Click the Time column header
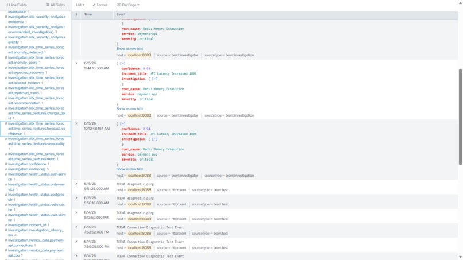This screenshot has width=463, height=260. tap(88, 14)
